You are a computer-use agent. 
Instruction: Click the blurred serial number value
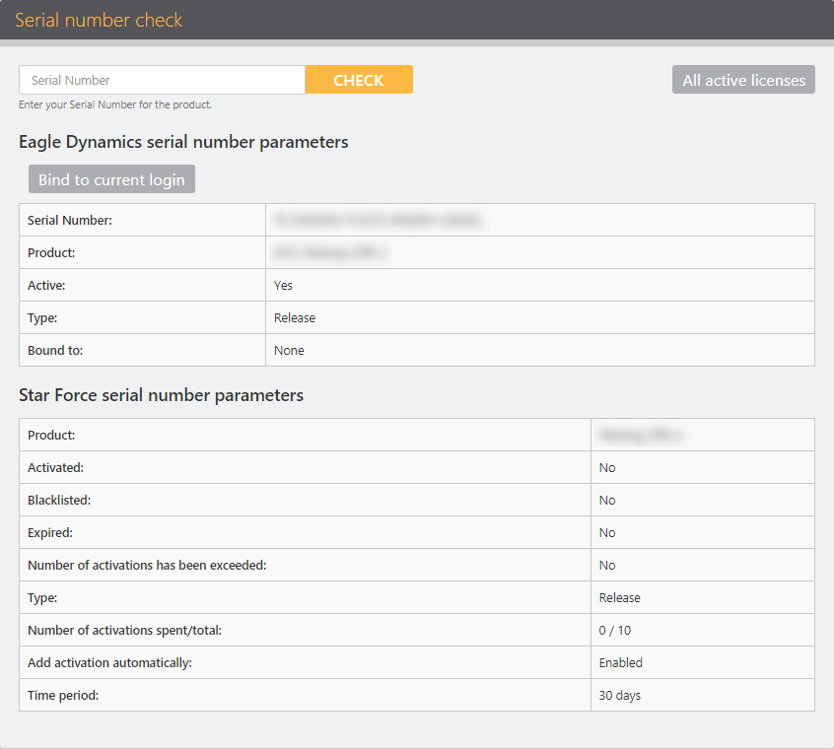click(378, 221)
